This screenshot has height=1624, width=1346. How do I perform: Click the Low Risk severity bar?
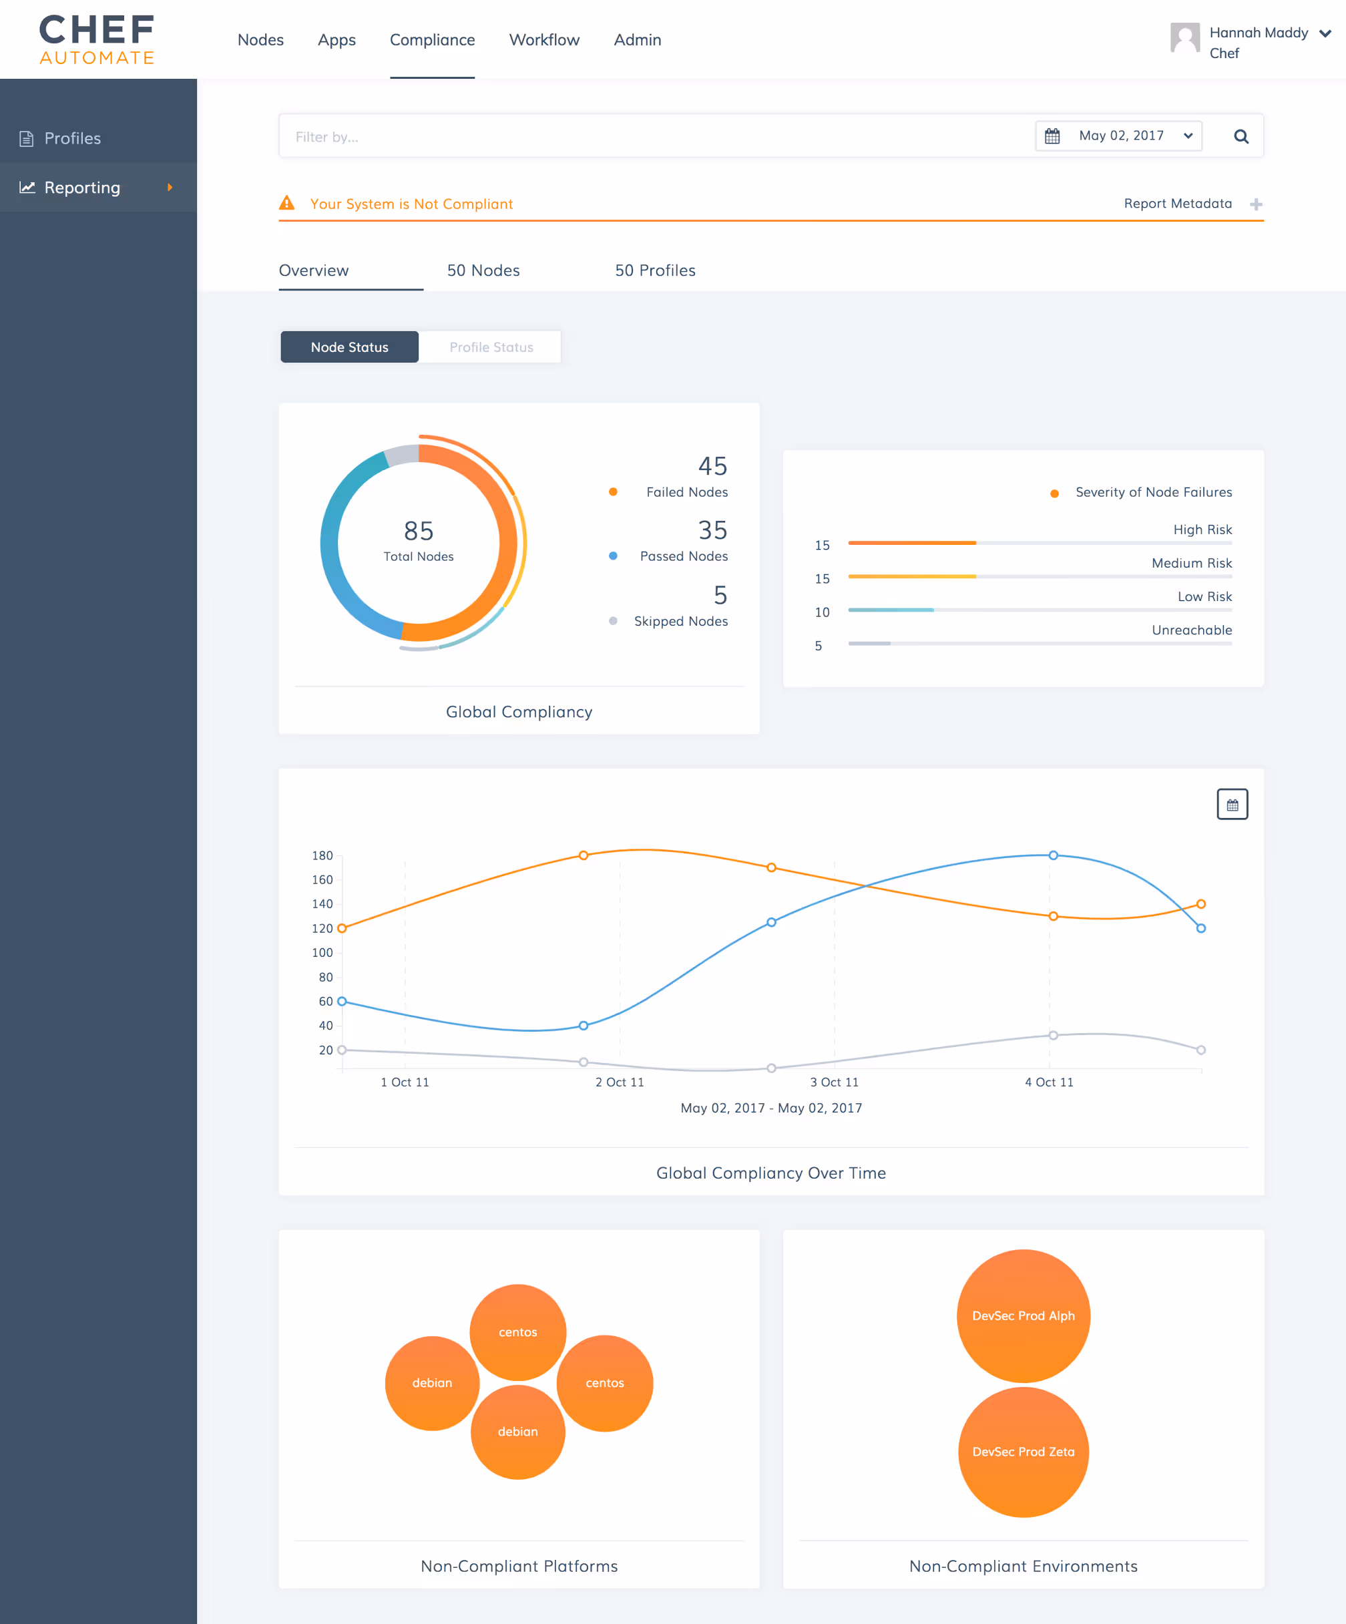click(1040, 610)
